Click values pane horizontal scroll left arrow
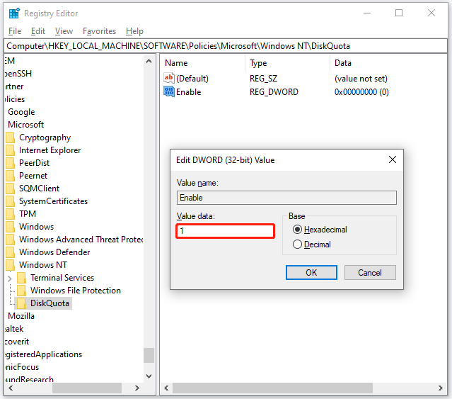 click(166, 388)
